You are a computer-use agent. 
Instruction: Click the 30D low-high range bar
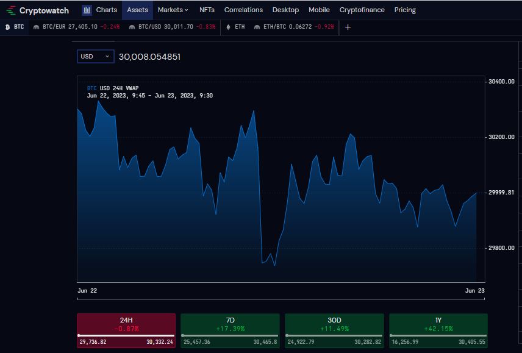(334, 335)
